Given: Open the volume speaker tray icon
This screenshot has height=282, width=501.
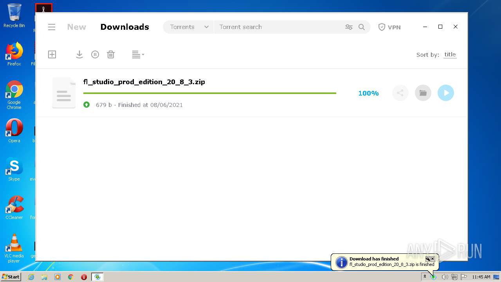Looking at the screenshot, I should (x=445, y=277).
